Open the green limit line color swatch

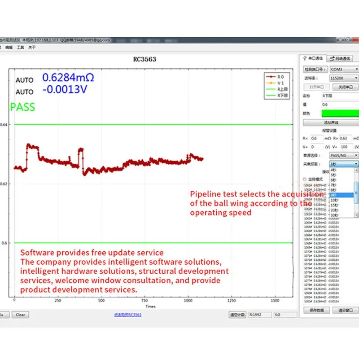click(x=340, y=114)
